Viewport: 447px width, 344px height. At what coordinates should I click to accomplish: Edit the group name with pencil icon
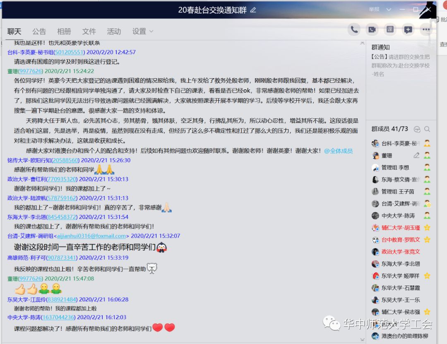pos(253,10)
